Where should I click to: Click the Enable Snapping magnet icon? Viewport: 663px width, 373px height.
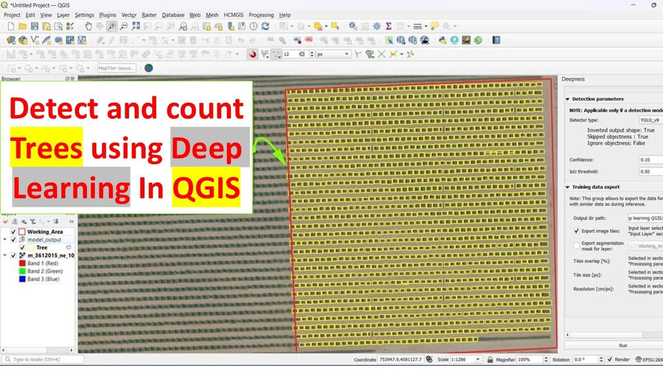[252, 54]
